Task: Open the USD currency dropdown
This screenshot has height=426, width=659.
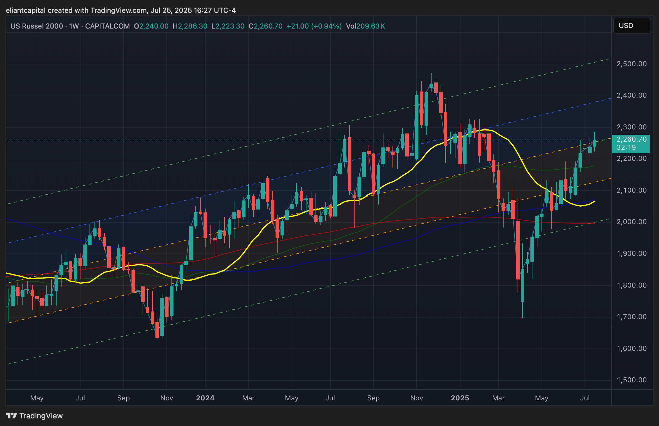Action: pos(632,26)
